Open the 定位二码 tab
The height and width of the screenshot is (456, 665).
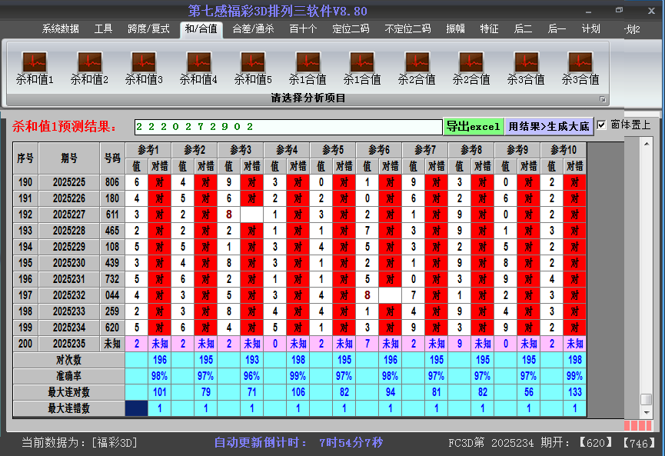point(351,29)
